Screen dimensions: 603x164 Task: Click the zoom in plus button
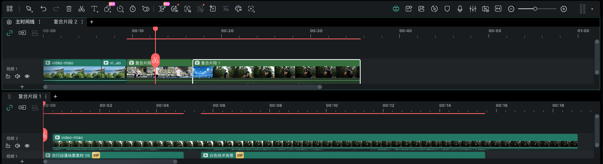(564, 9)
